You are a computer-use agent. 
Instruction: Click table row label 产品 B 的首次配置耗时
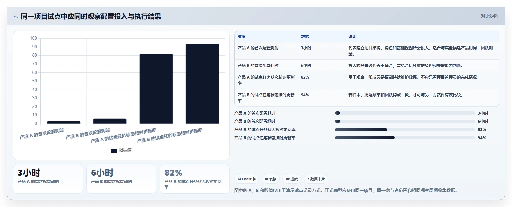(x=258, y=66)
